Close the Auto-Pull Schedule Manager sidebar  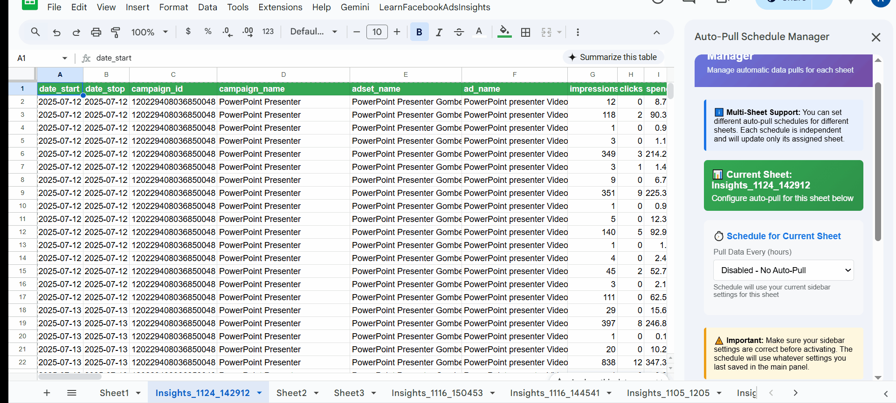point(875,37)
